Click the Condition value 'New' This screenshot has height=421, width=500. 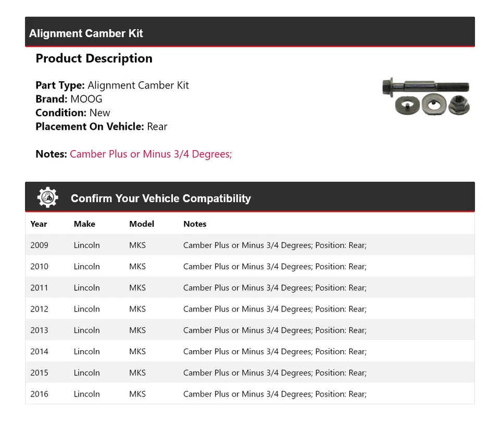click(x=99, y=113)
